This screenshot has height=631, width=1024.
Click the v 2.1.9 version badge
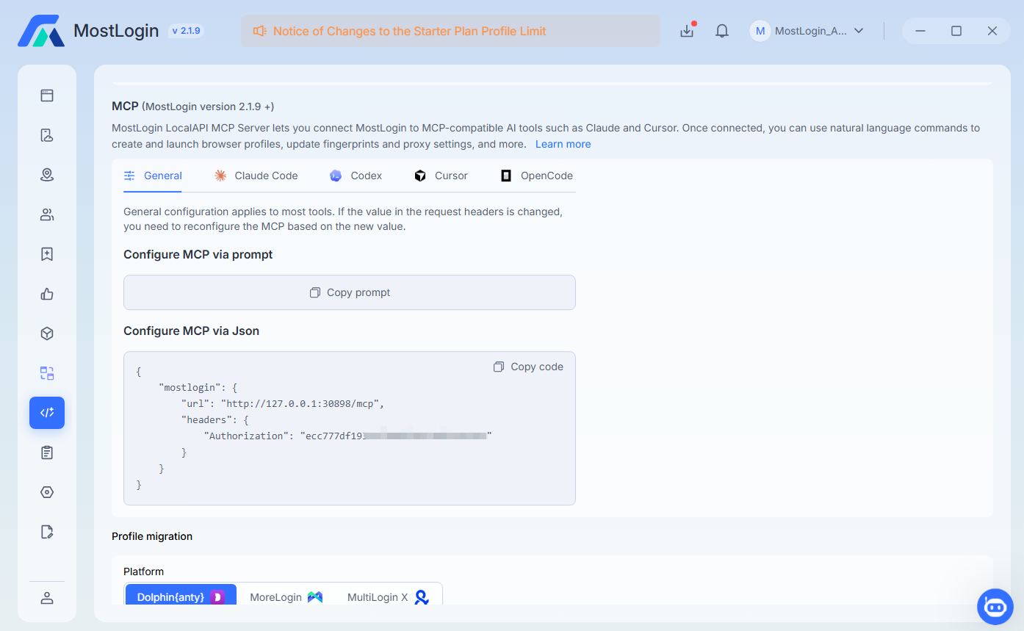pyautogui.click(x=186, y=31)
